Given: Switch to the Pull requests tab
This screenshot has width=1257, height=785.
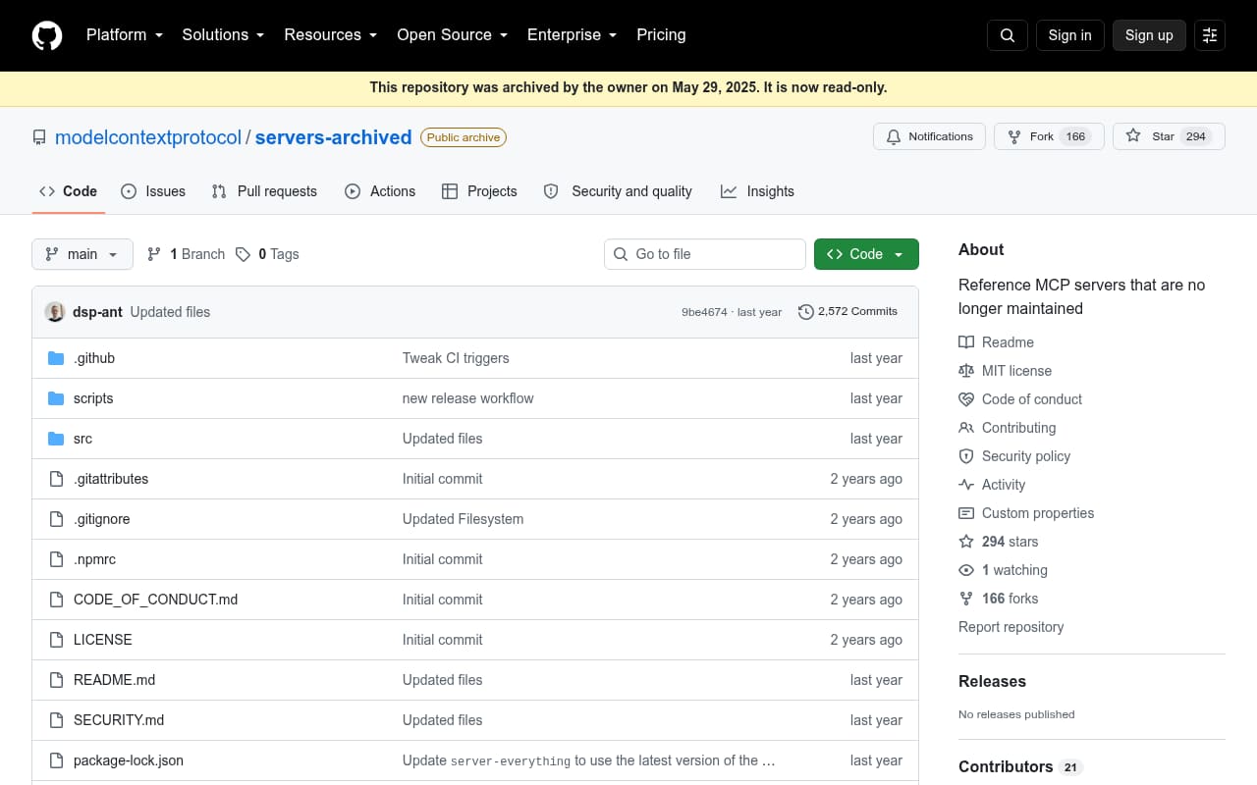Looking at the screenshot, I should 264,191.
